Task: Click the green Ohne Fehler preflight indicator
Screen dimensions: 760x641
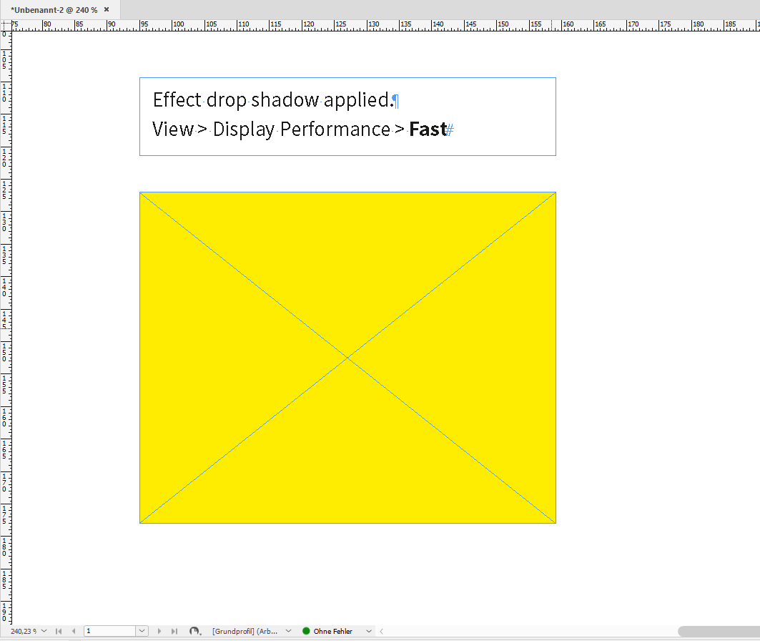Action: 325,631
